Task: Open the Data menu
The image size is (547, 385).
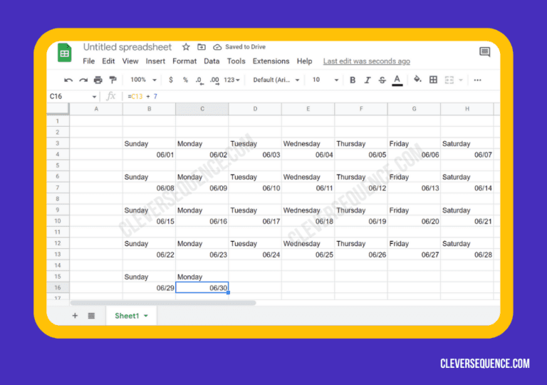Action: pyautogui.click(x=212, y=61)
